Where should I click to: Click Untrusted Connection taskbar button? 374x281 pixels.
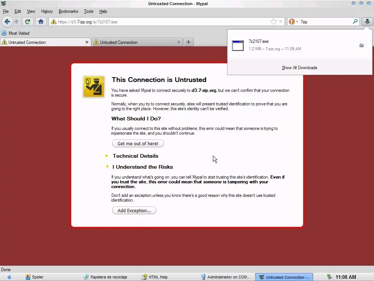pyautogui.click(x=284, y=277)
